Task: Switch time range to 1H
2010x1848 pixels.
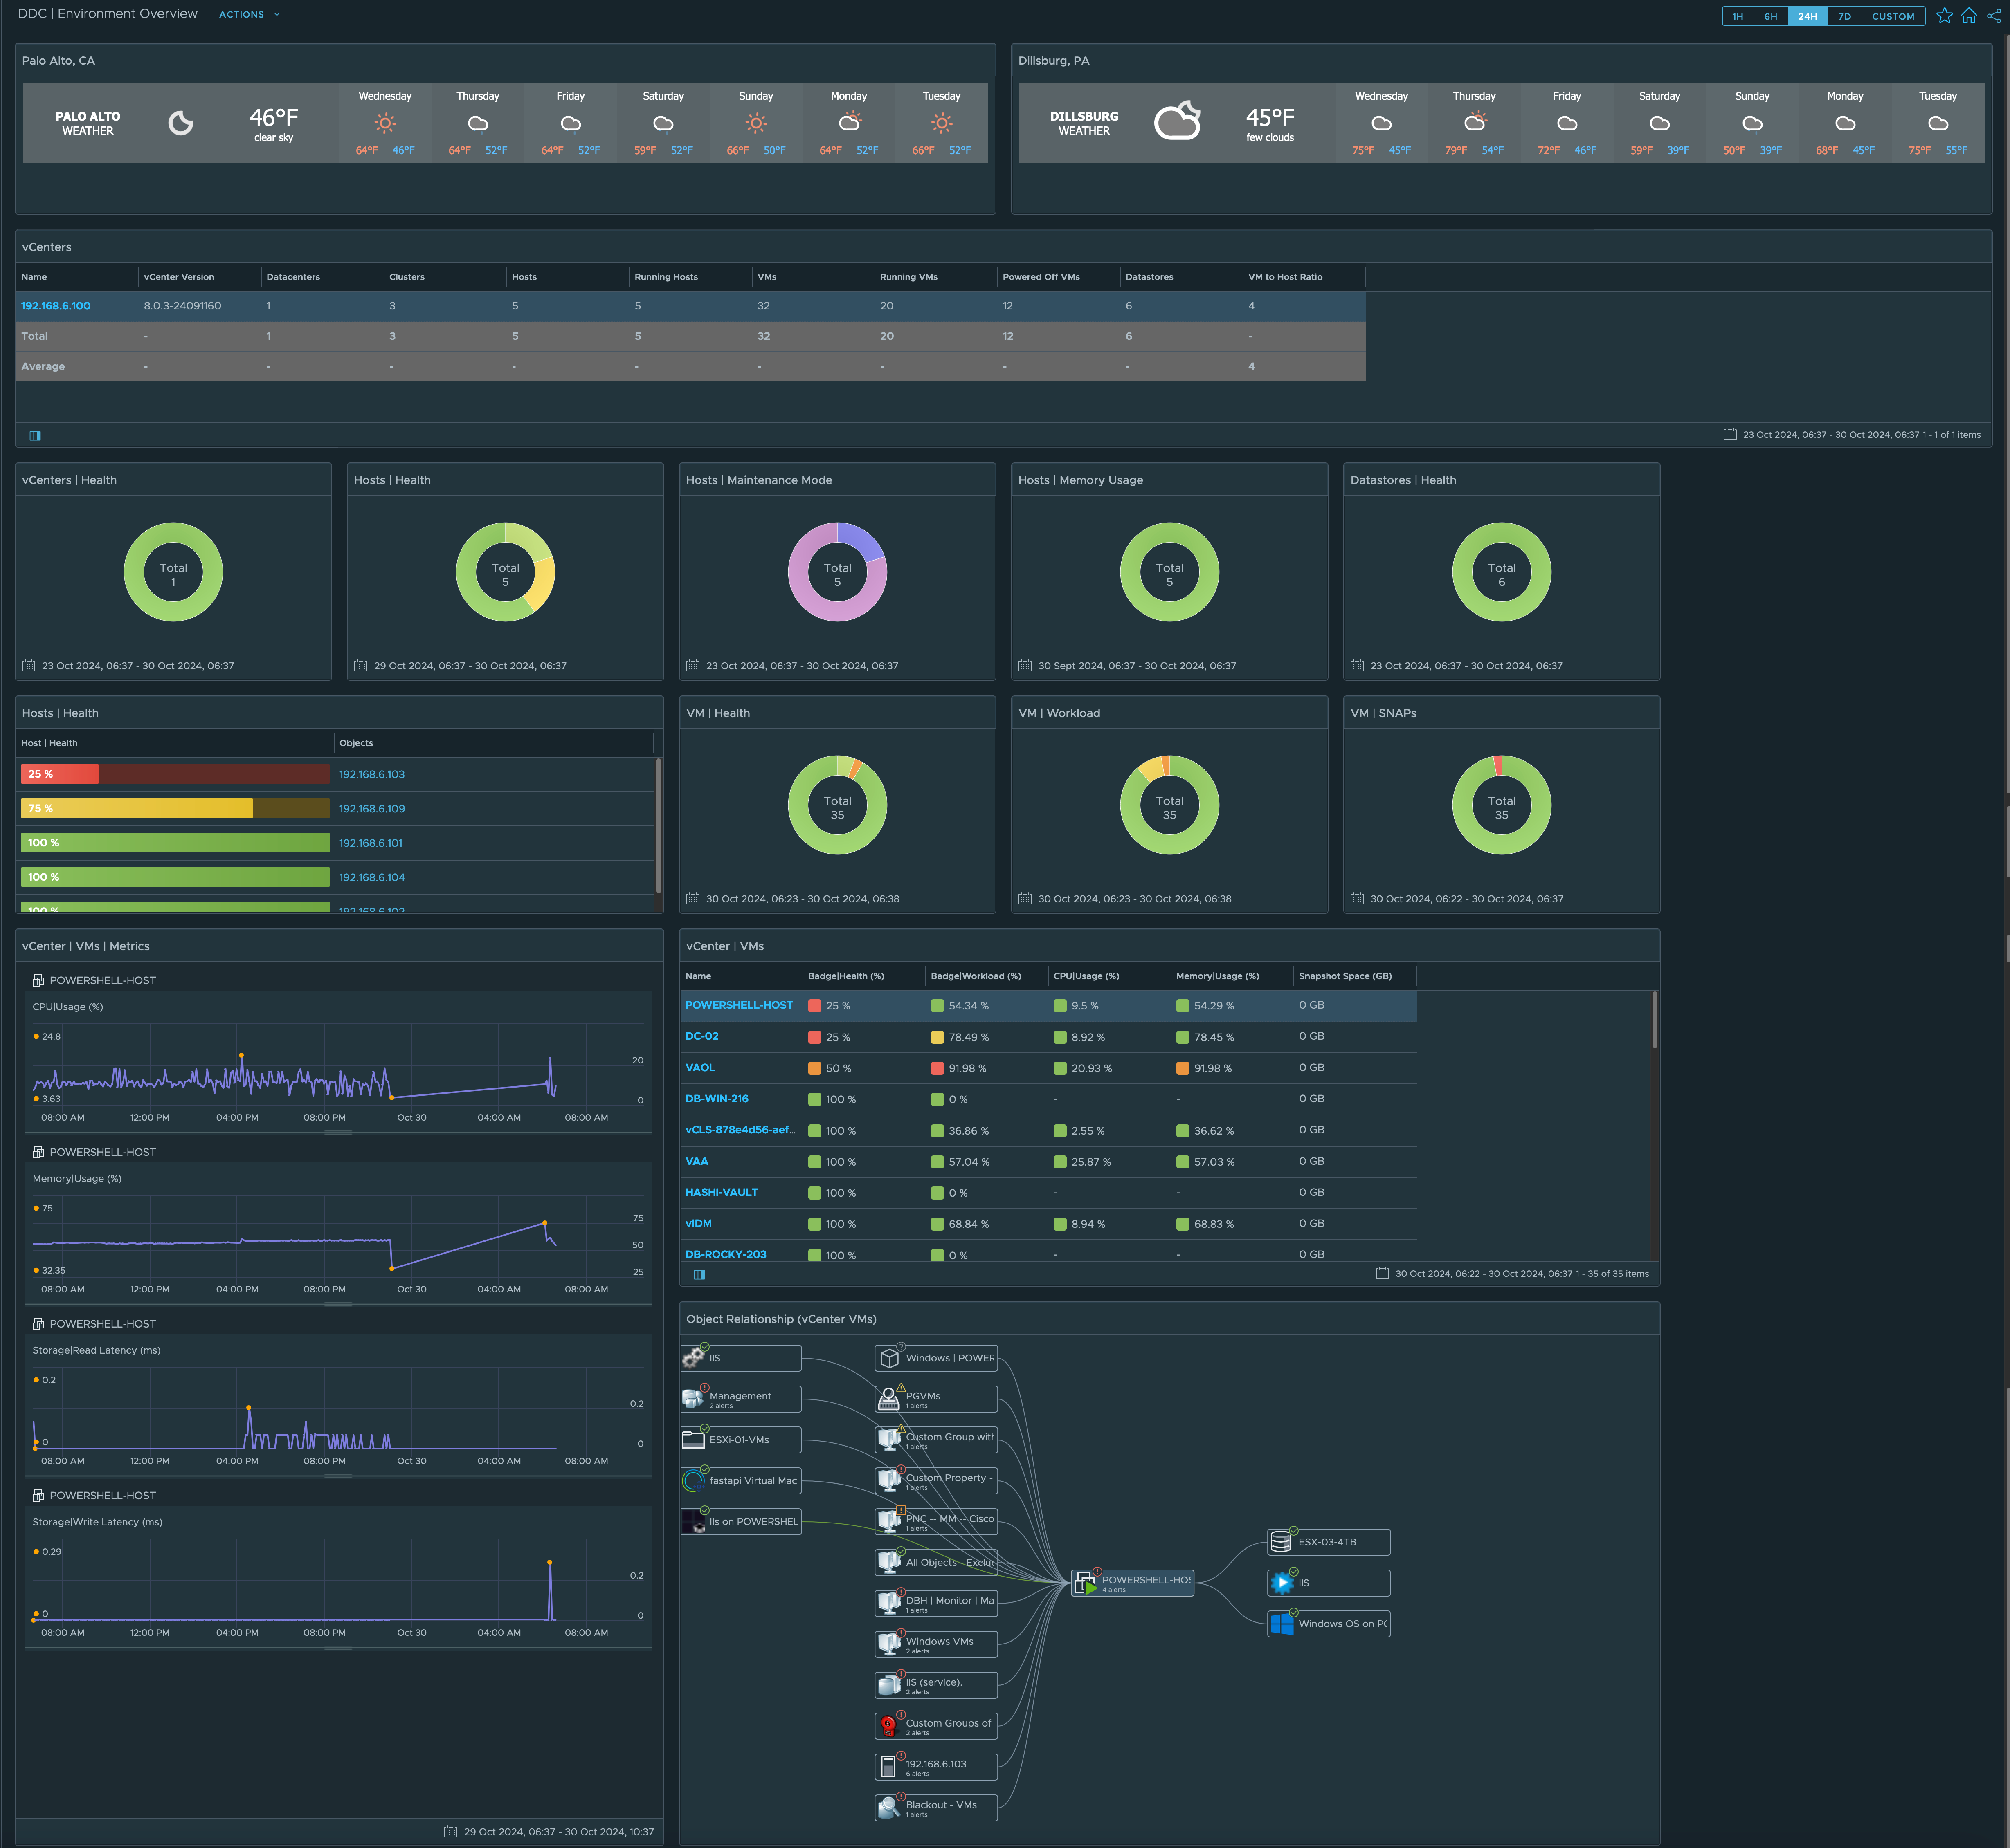Action: click(x=1738, y=16)
